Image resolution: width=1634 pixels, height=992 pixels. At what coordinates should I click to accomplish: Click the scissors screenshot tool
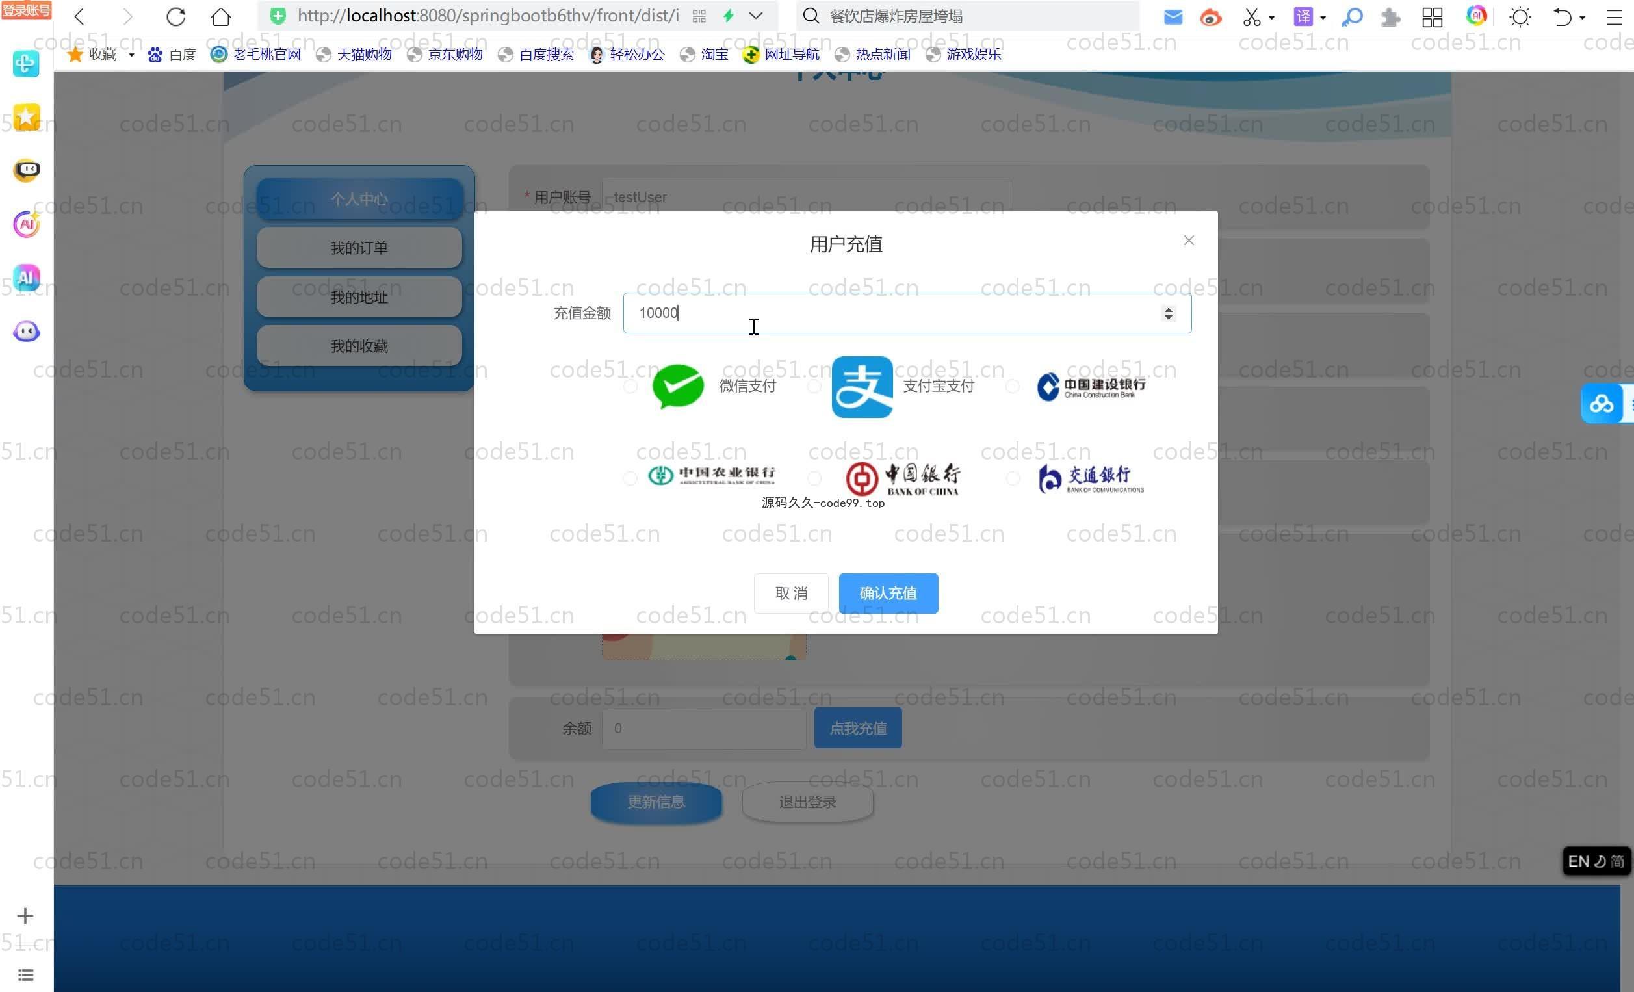[1251, 17]
